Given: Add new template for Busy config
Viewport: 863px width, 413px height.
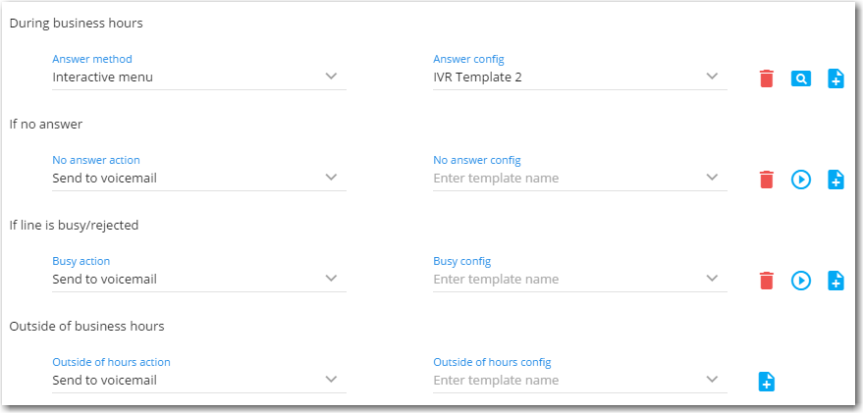Looking at the screenshot, I should [836, 281].
